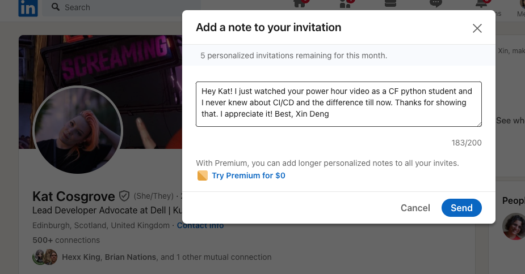
Task: Open the Notifications bell icon
Action: point(481,3)
